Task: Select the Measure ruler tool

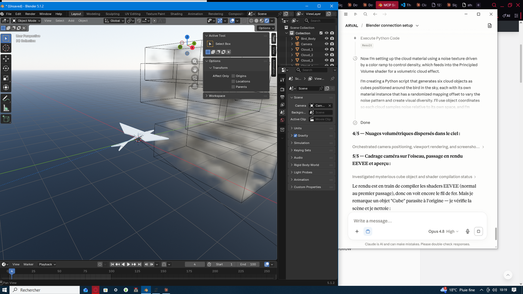Action: (x=6, y=108)
